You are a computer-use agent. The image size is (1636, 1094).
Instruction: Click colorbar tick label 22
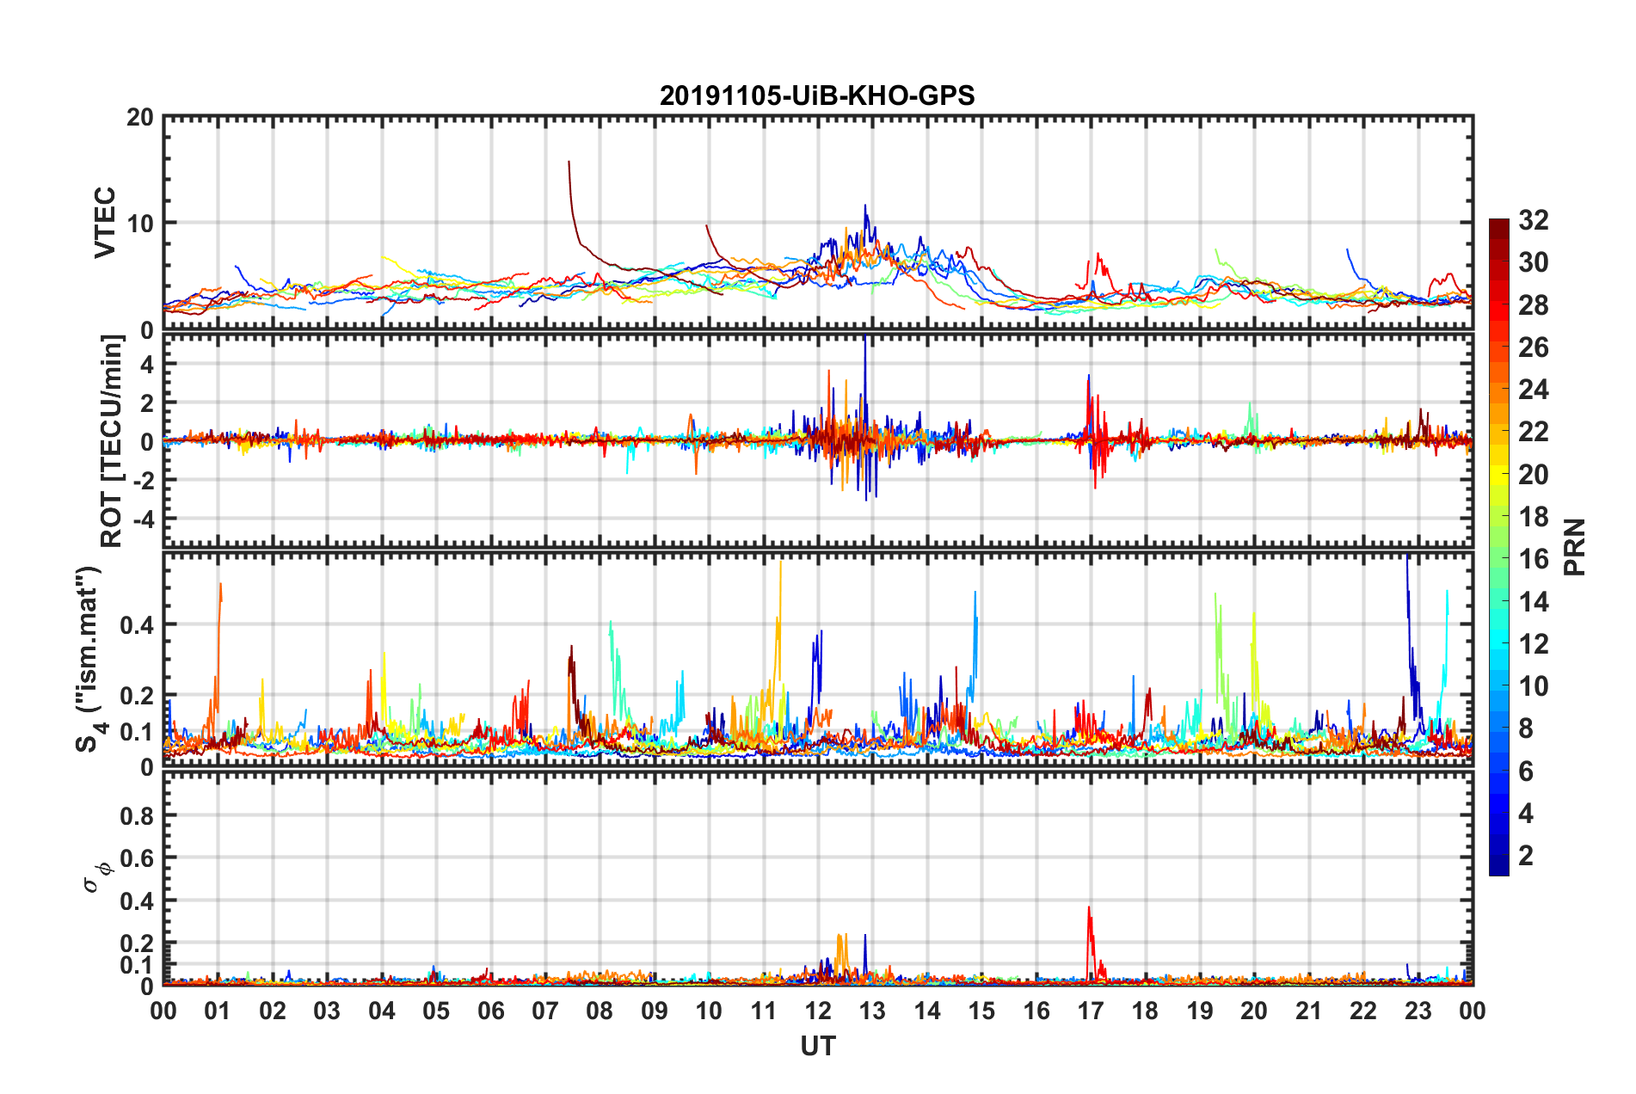(1534, 432)
